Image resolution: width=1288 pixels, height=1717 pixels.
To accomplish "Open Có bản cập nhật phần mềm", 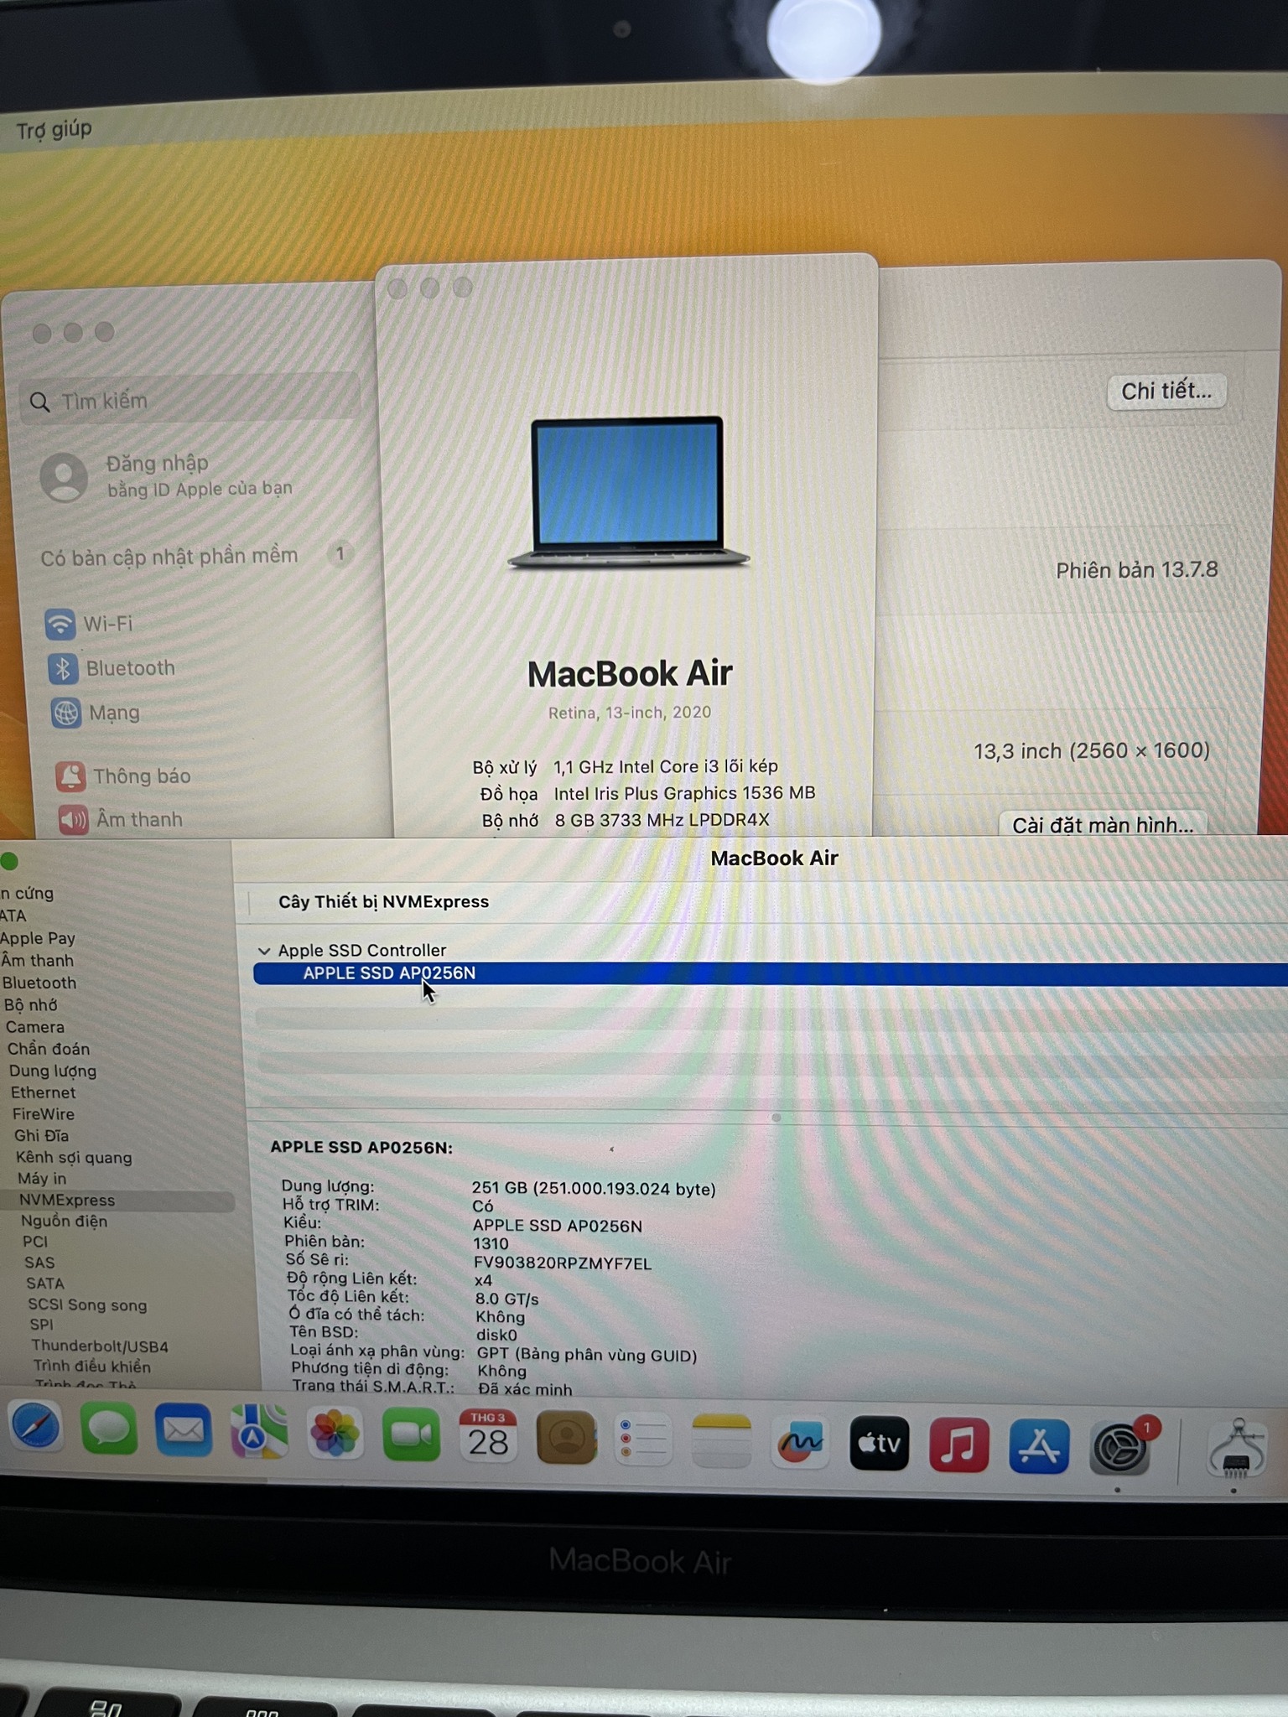I will click(x=198, y=556).
